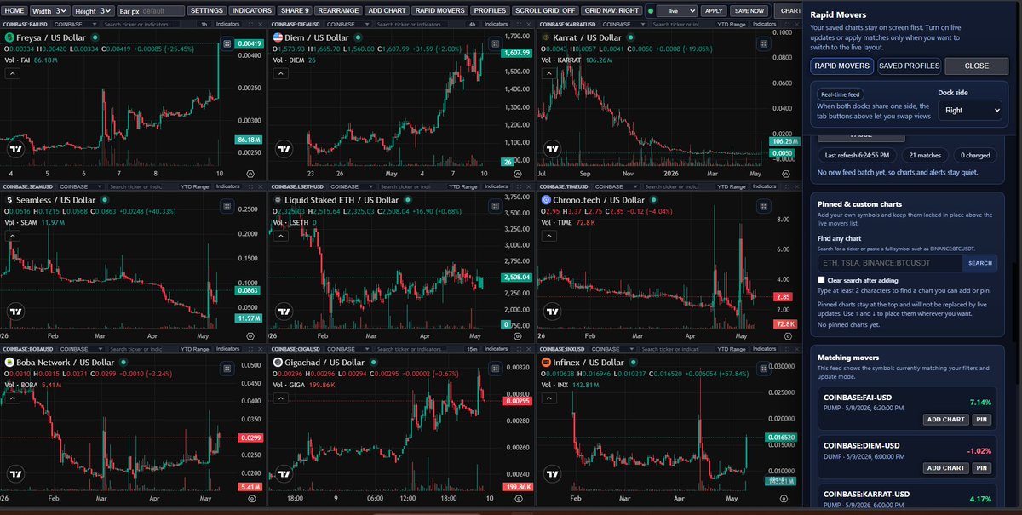The width and height of the screenshot is (1022, 515).
Task: Open Indicators on the Karrat chart
Action: pyautogui.click(x=763, y=24)
